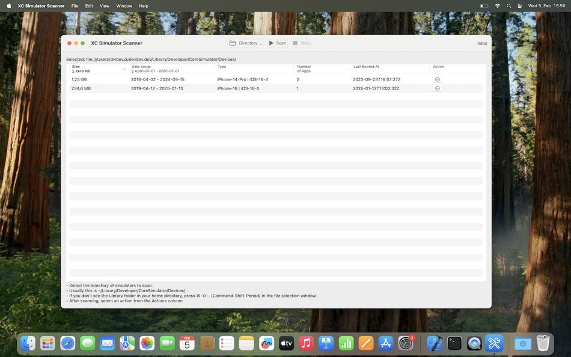Select the iPhone-16 simulator row
571x357 pixels.
(240, 88)
